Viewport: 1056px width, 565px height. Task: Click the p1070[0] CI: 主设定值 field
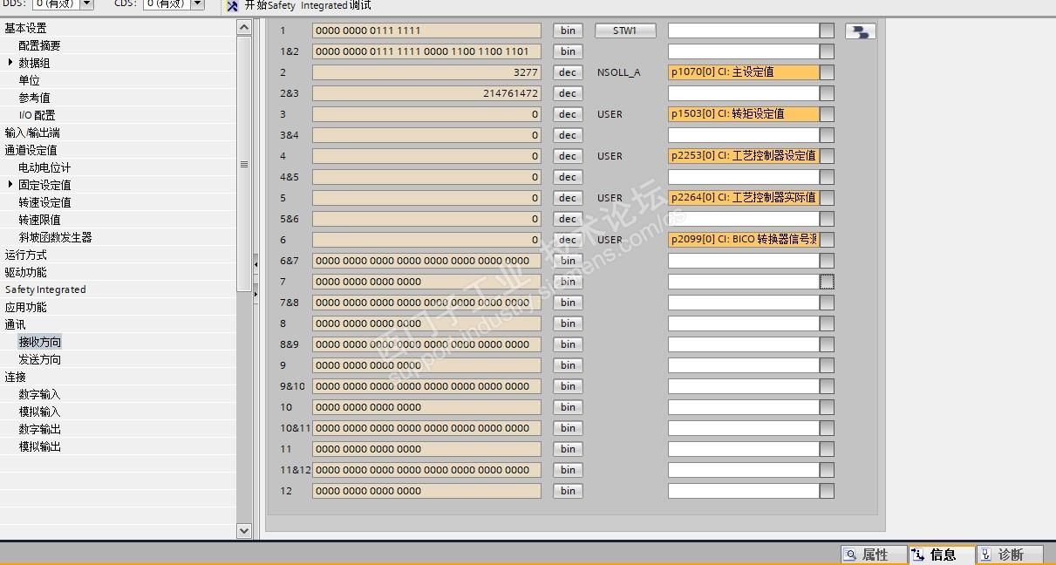pos(744,72)
